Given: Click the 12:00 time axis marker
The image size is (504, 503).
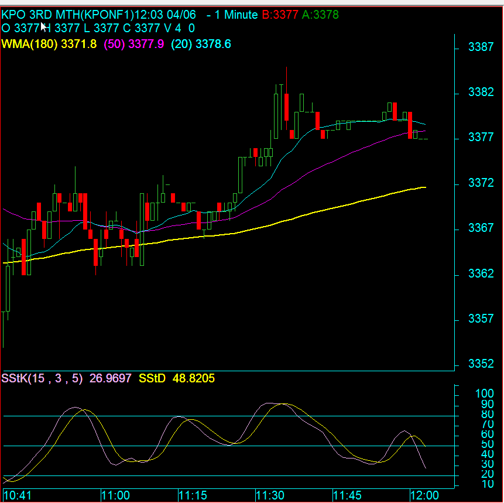Looking at the screenshot, I should click(x=424, y=495).
